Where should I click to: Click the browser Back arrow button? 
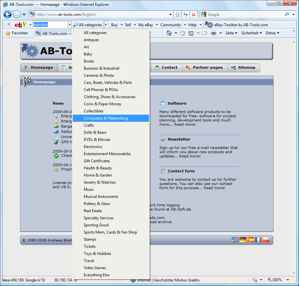(x=8, y=15)
